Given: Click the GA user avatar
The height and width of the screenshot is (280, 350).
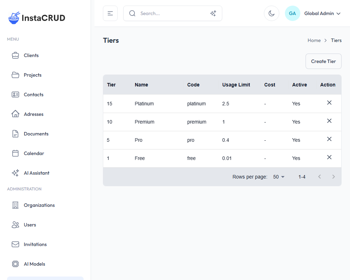Looking at the screenshot, I should 292,13.
